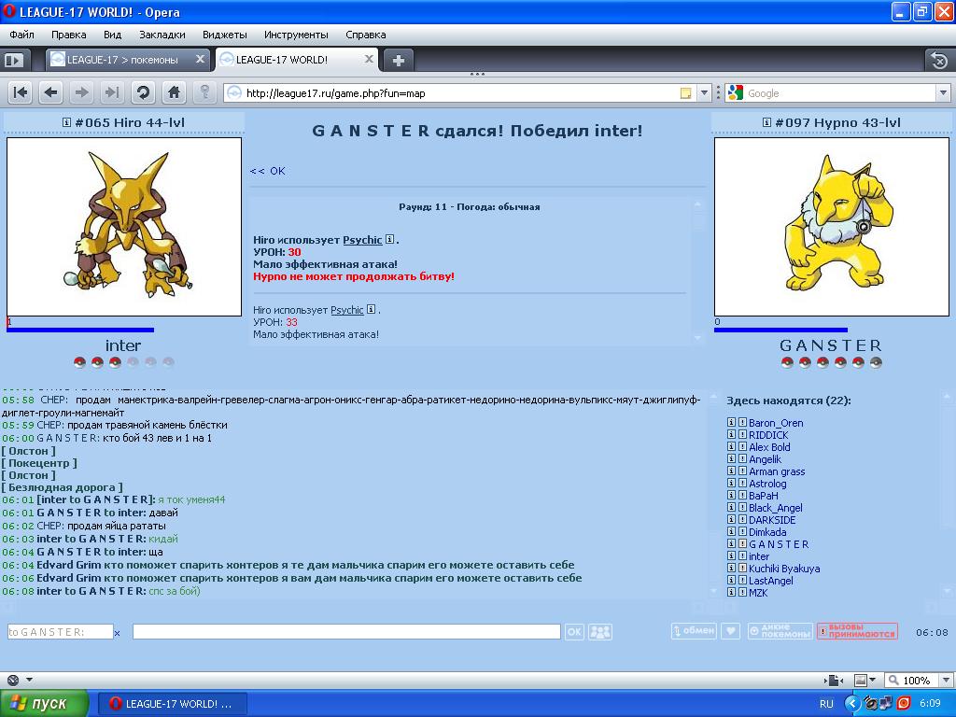This screenshot has width=956, height=717.
Task: Click the zoom 100% field
Action: 910,680
